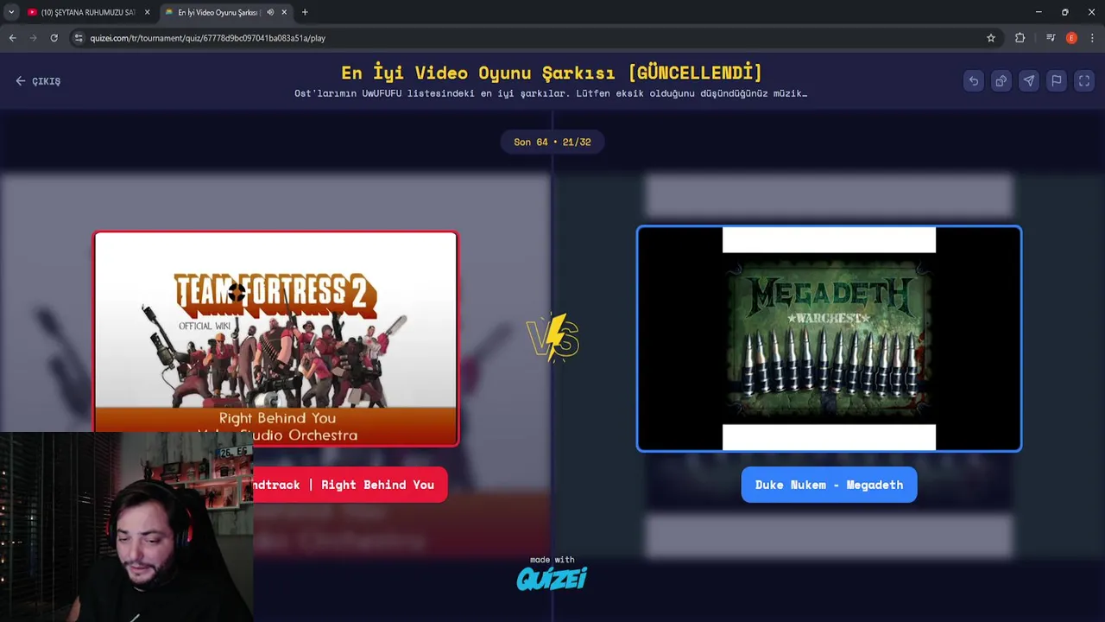The width and height of the screenshot is (1105, 622).
Task: Minimize the Chrome window
Action: (x=1039, y=12)
